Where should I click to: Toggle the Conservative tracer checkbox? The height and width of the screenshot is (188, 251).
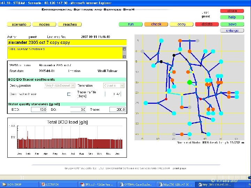(x=69, y=94)
